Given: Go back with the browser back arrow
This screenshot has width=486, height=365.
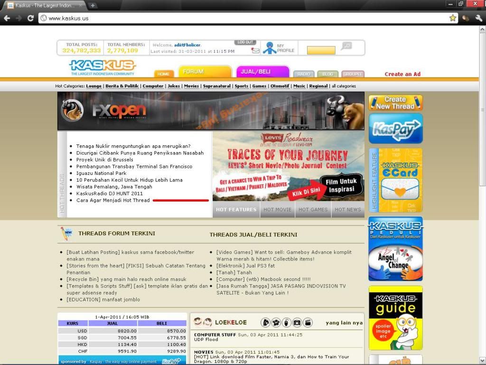Looking at the screenshot, I should [x=7, y=19].
